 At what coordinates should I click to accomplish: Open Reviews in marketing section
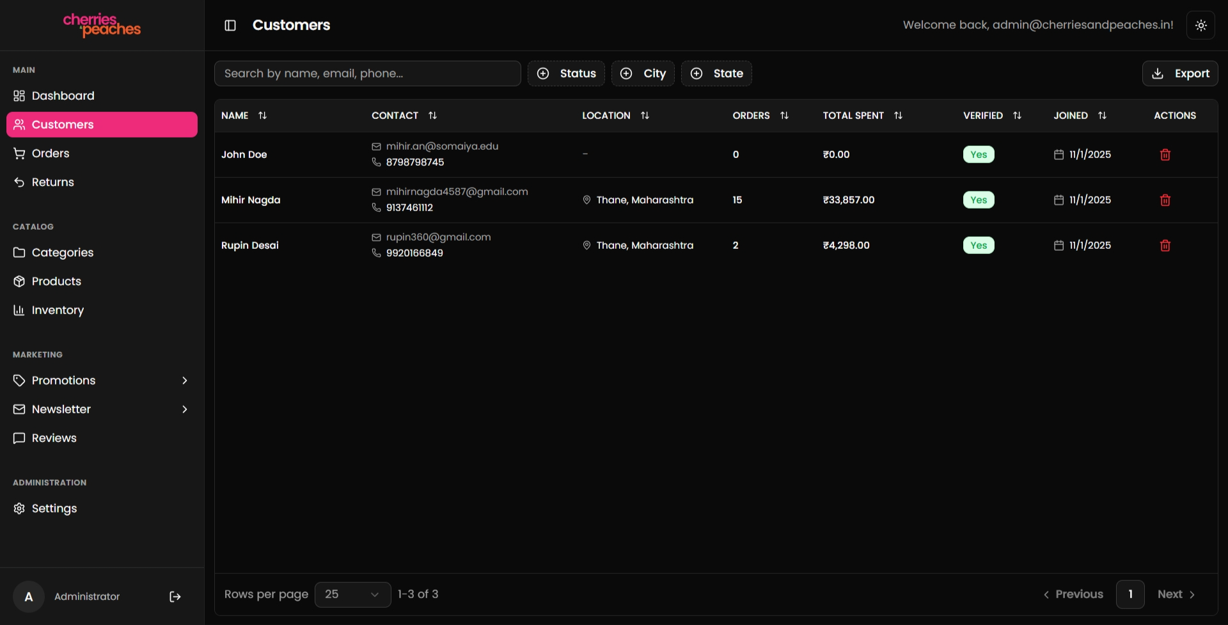pyautogui.click(x=102, y=438)
